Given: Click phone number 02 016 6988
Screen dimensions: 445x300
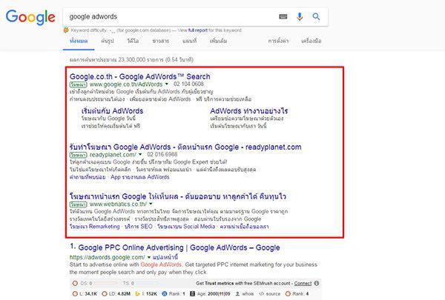Looking at the screenshot, I should pos(162,155).
